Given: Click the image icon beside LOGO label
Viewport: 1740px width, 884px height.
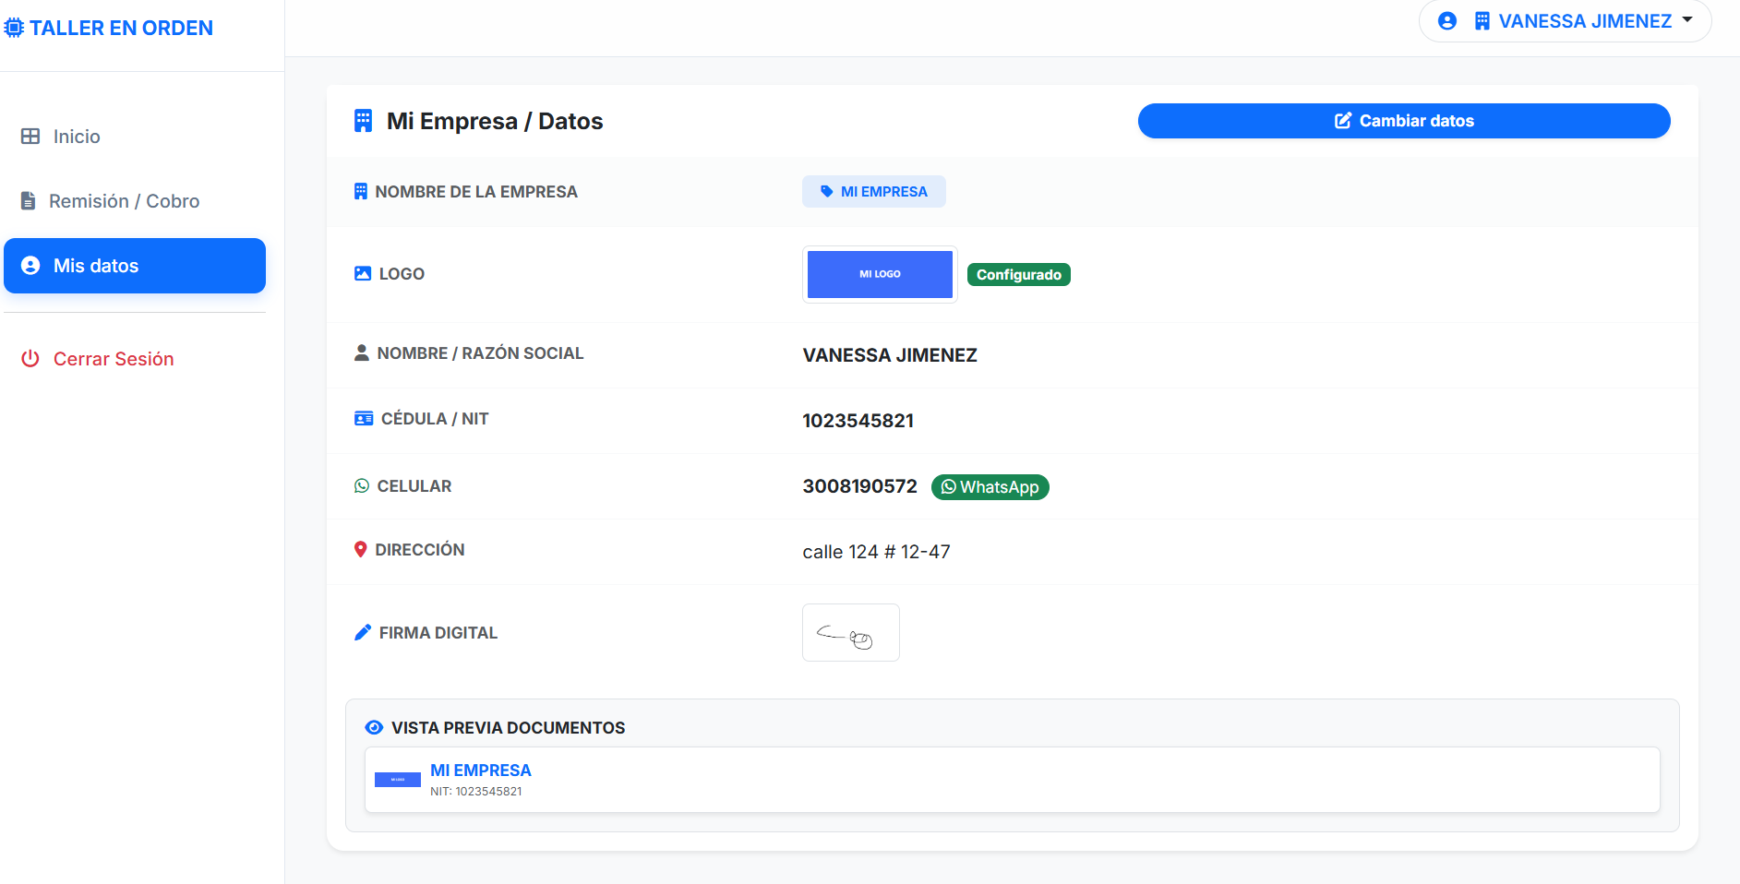Looking at the screenshot, I should (x=363, y=273).
